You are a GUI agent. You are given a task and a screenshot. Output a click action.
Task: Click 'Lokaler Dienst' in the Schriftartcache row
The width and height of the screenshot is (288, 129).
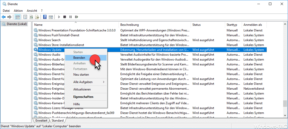click(x=253, y=30)
